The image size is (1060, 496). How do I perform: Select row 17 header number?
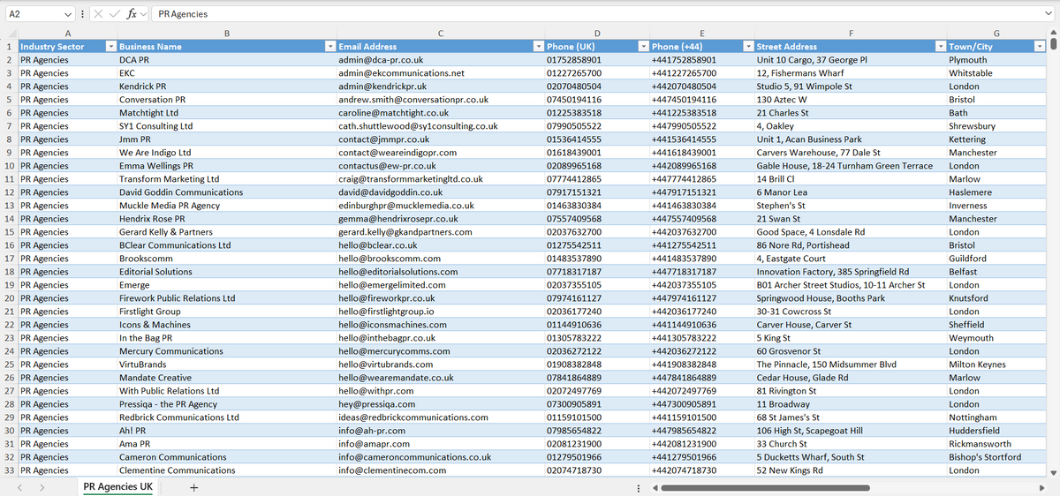(x=8, y=259)
